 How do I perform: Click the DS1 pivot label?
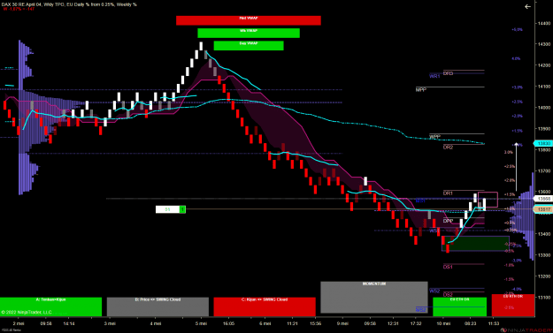[448, 267]
